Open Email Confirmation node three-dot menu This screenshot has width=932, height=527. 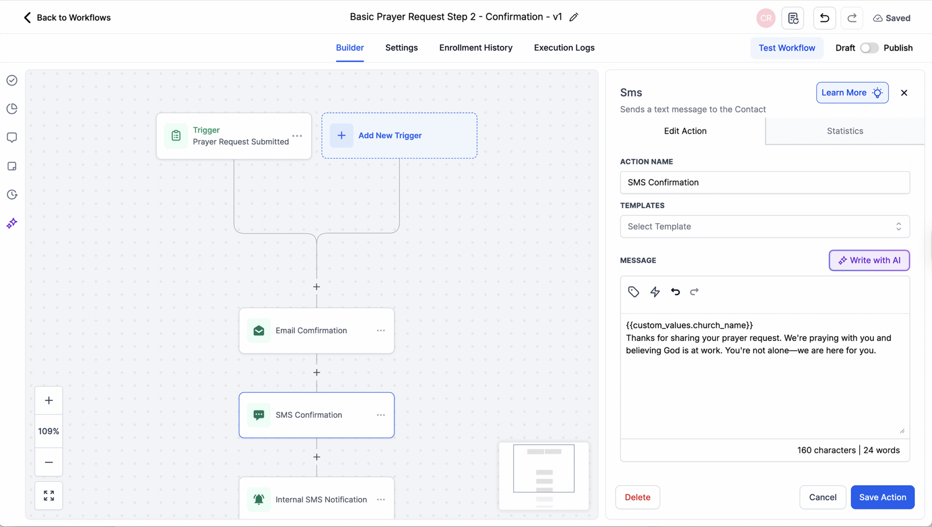click(381, 331)
